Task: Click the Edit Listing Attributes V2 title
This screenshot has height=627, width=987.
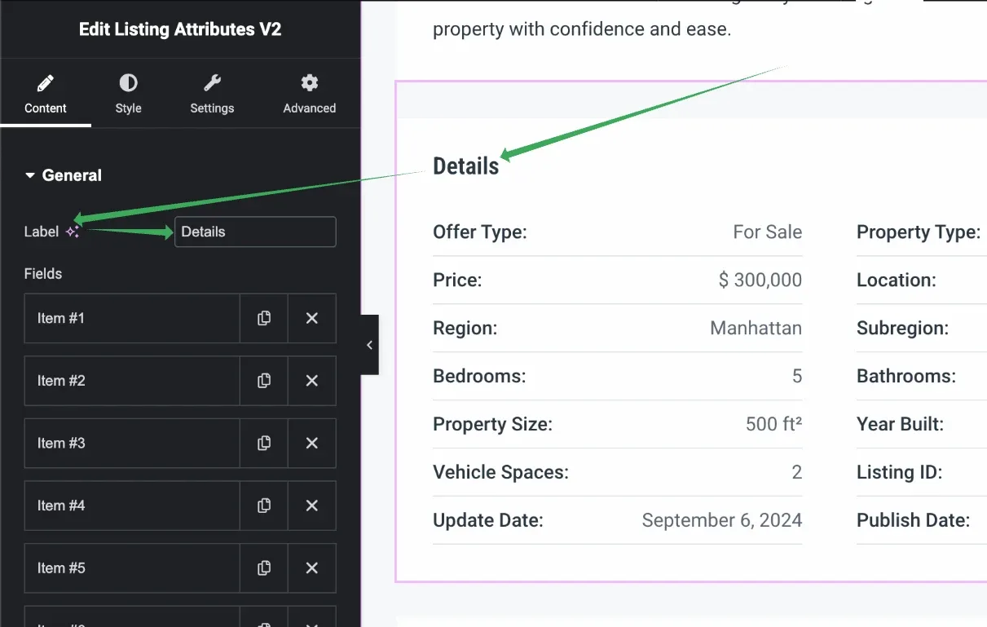Action: [x=180, y=29]
